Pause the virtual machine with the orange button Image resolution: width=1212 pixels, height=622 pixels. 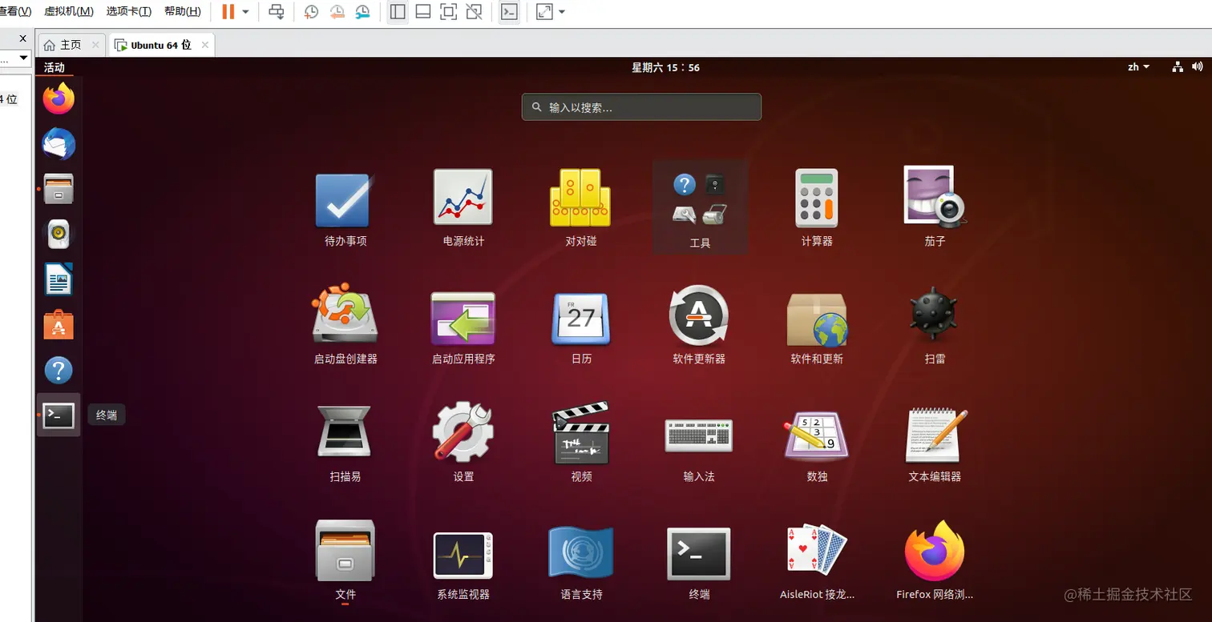(x=228, y=12)
